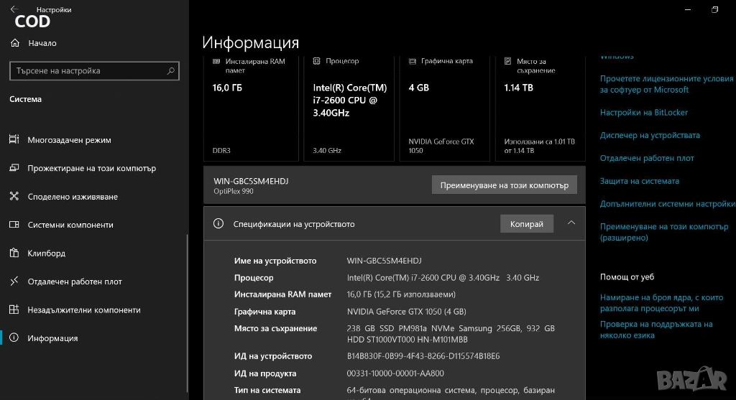Open Проверка на поддръжката на няколко езика link
Image resolution: width=736 pixels, height=400 pixels.
(x=656, y=330)
